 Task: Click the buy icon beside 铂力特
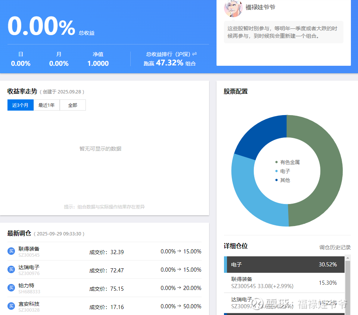(x=11, y=288)
